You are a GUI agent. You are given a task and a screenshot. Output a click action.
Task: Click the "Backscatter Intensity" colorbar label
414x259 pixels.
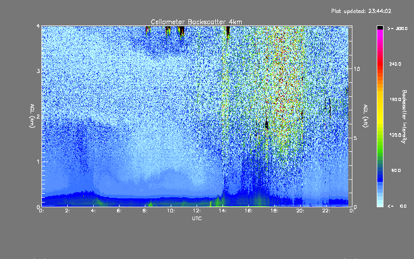404,117
